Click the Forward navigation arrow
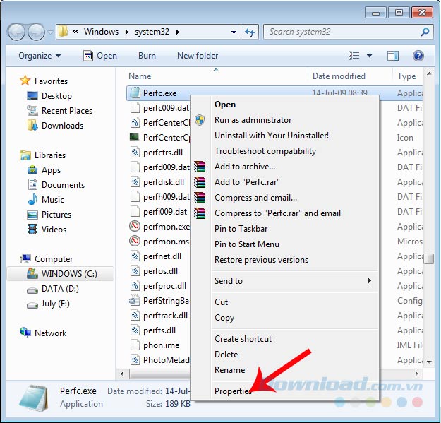The width and height of the screenshot is (441, 423). pyautogui.click(x=36, y=32)
